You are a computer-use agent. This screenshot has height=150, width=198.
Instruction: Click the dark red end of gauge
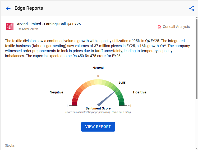pyautogui.click(x=74, y=104)
